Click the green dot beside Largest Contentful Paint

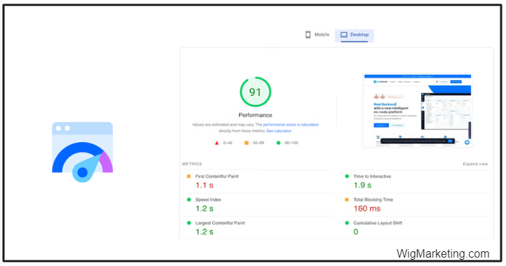point(189,223)
